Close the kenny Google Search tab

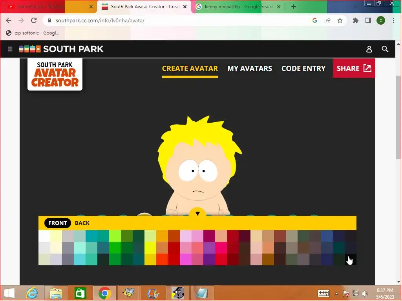tap(279, 7)
